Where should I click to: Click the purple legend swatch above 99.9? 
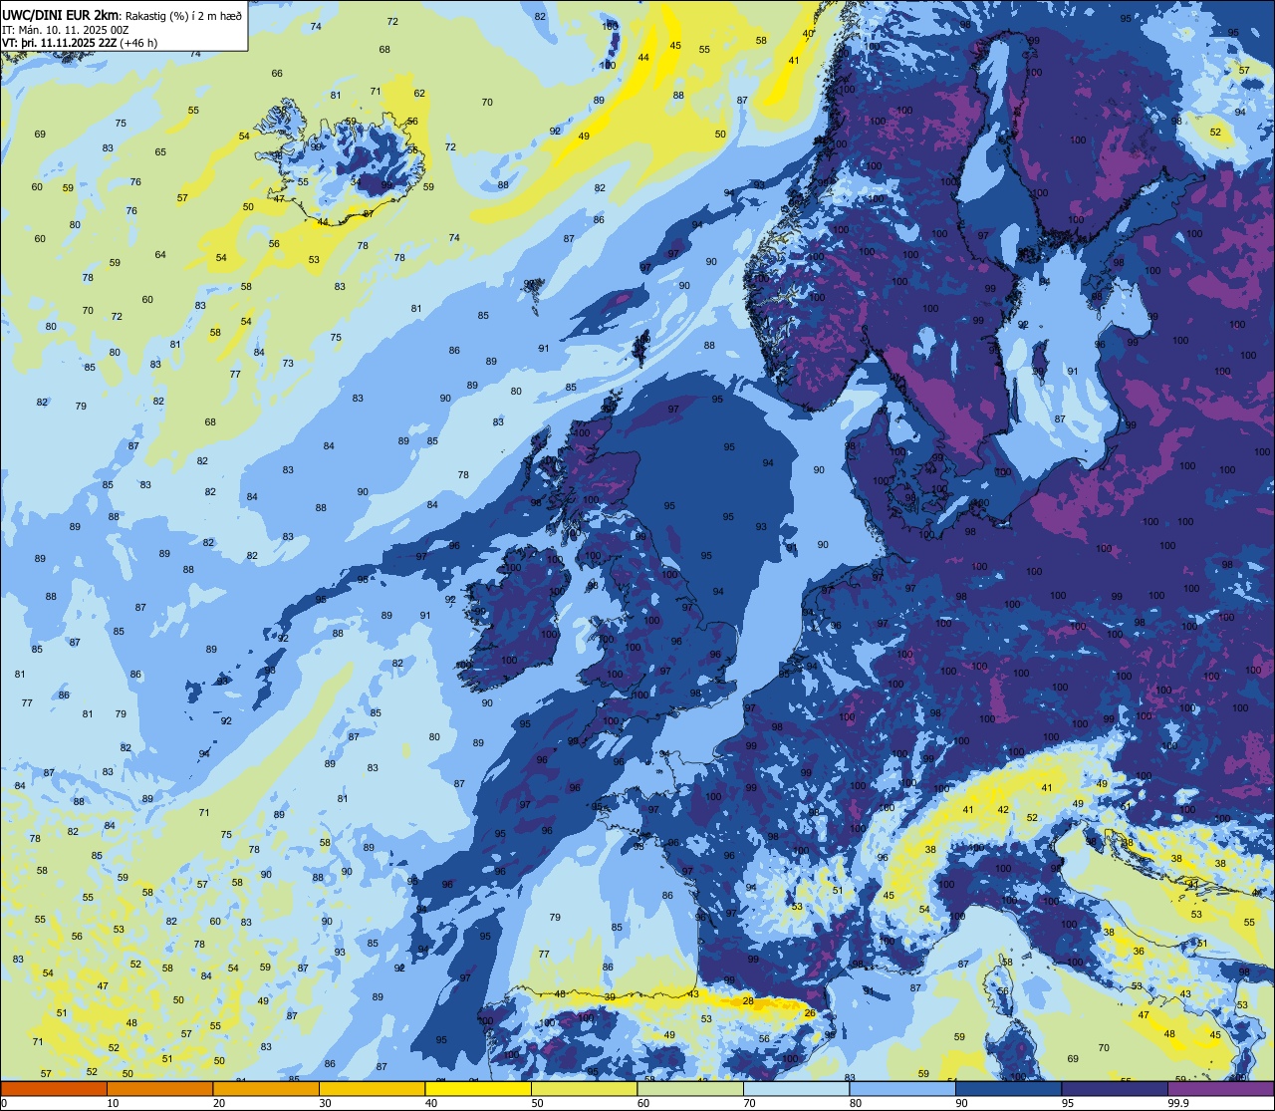[1220, 1088]
